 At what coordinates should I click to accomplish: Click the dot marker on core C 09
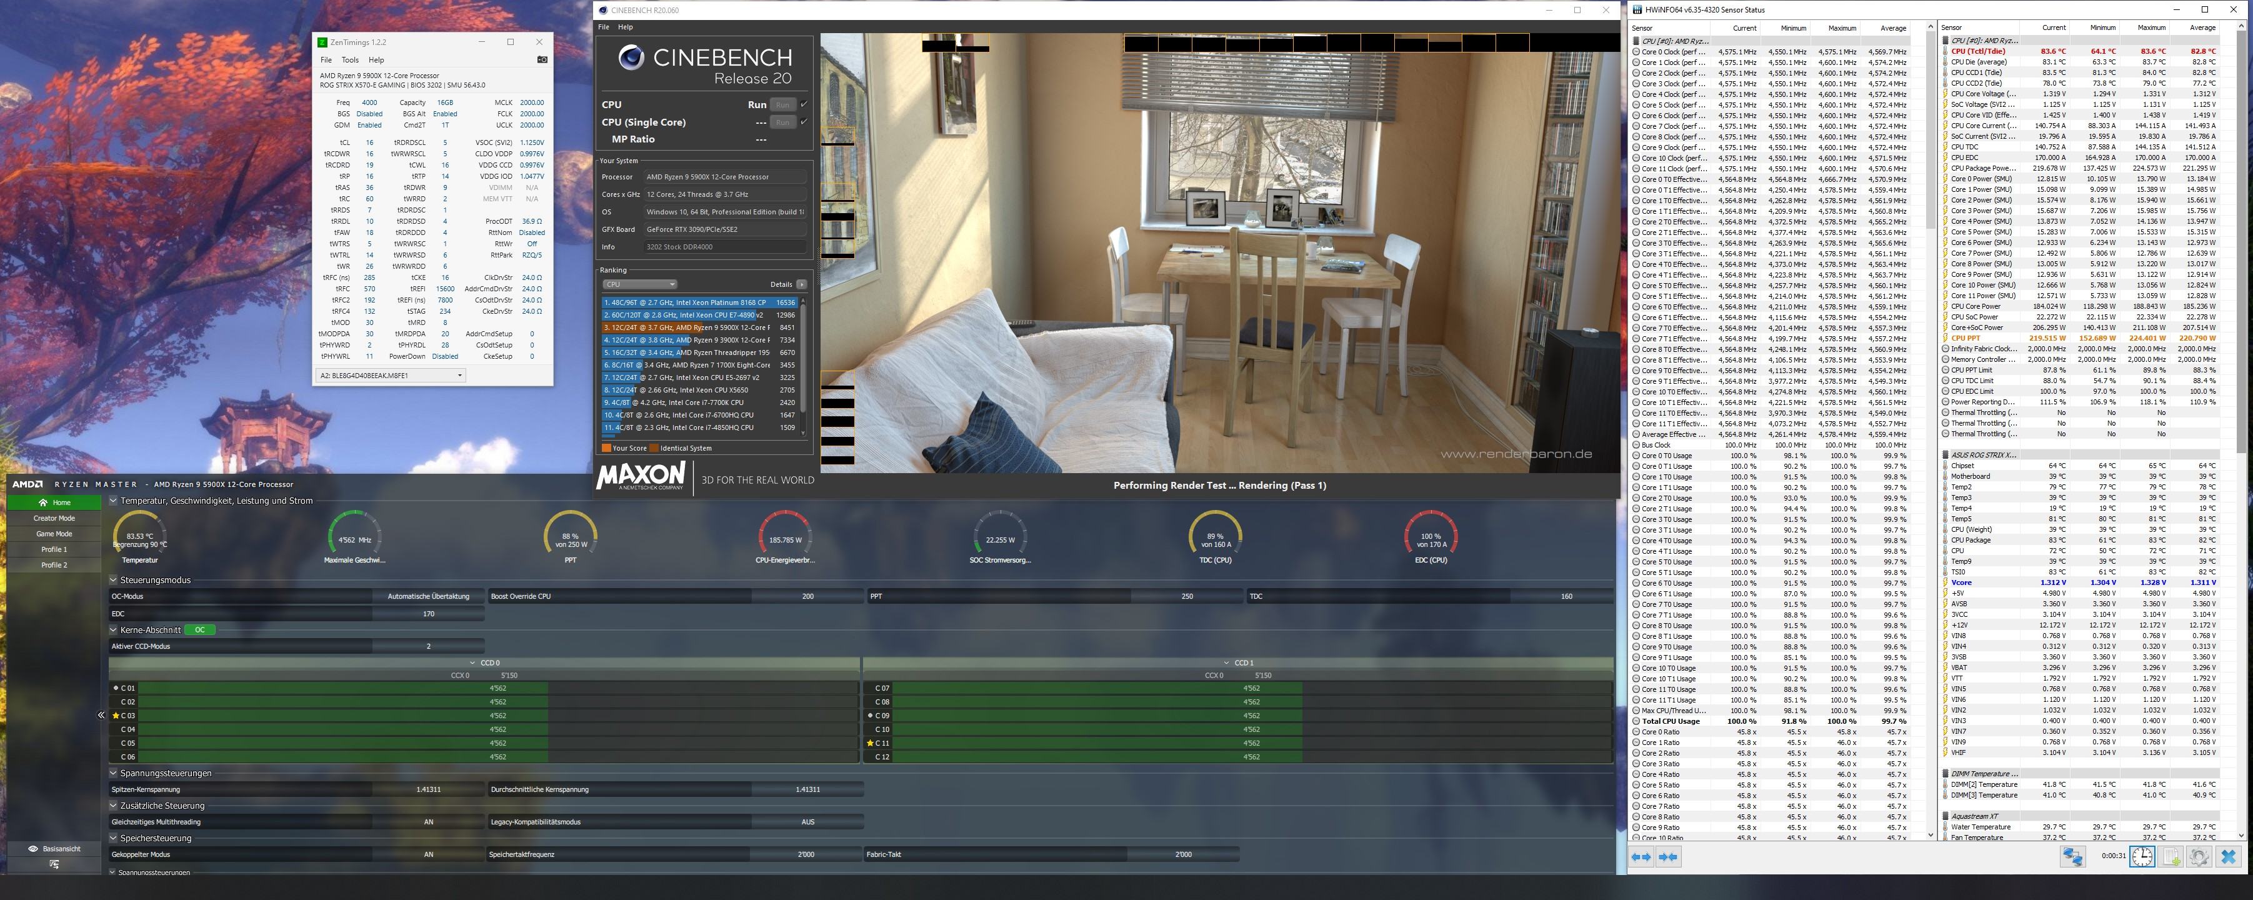870,716
